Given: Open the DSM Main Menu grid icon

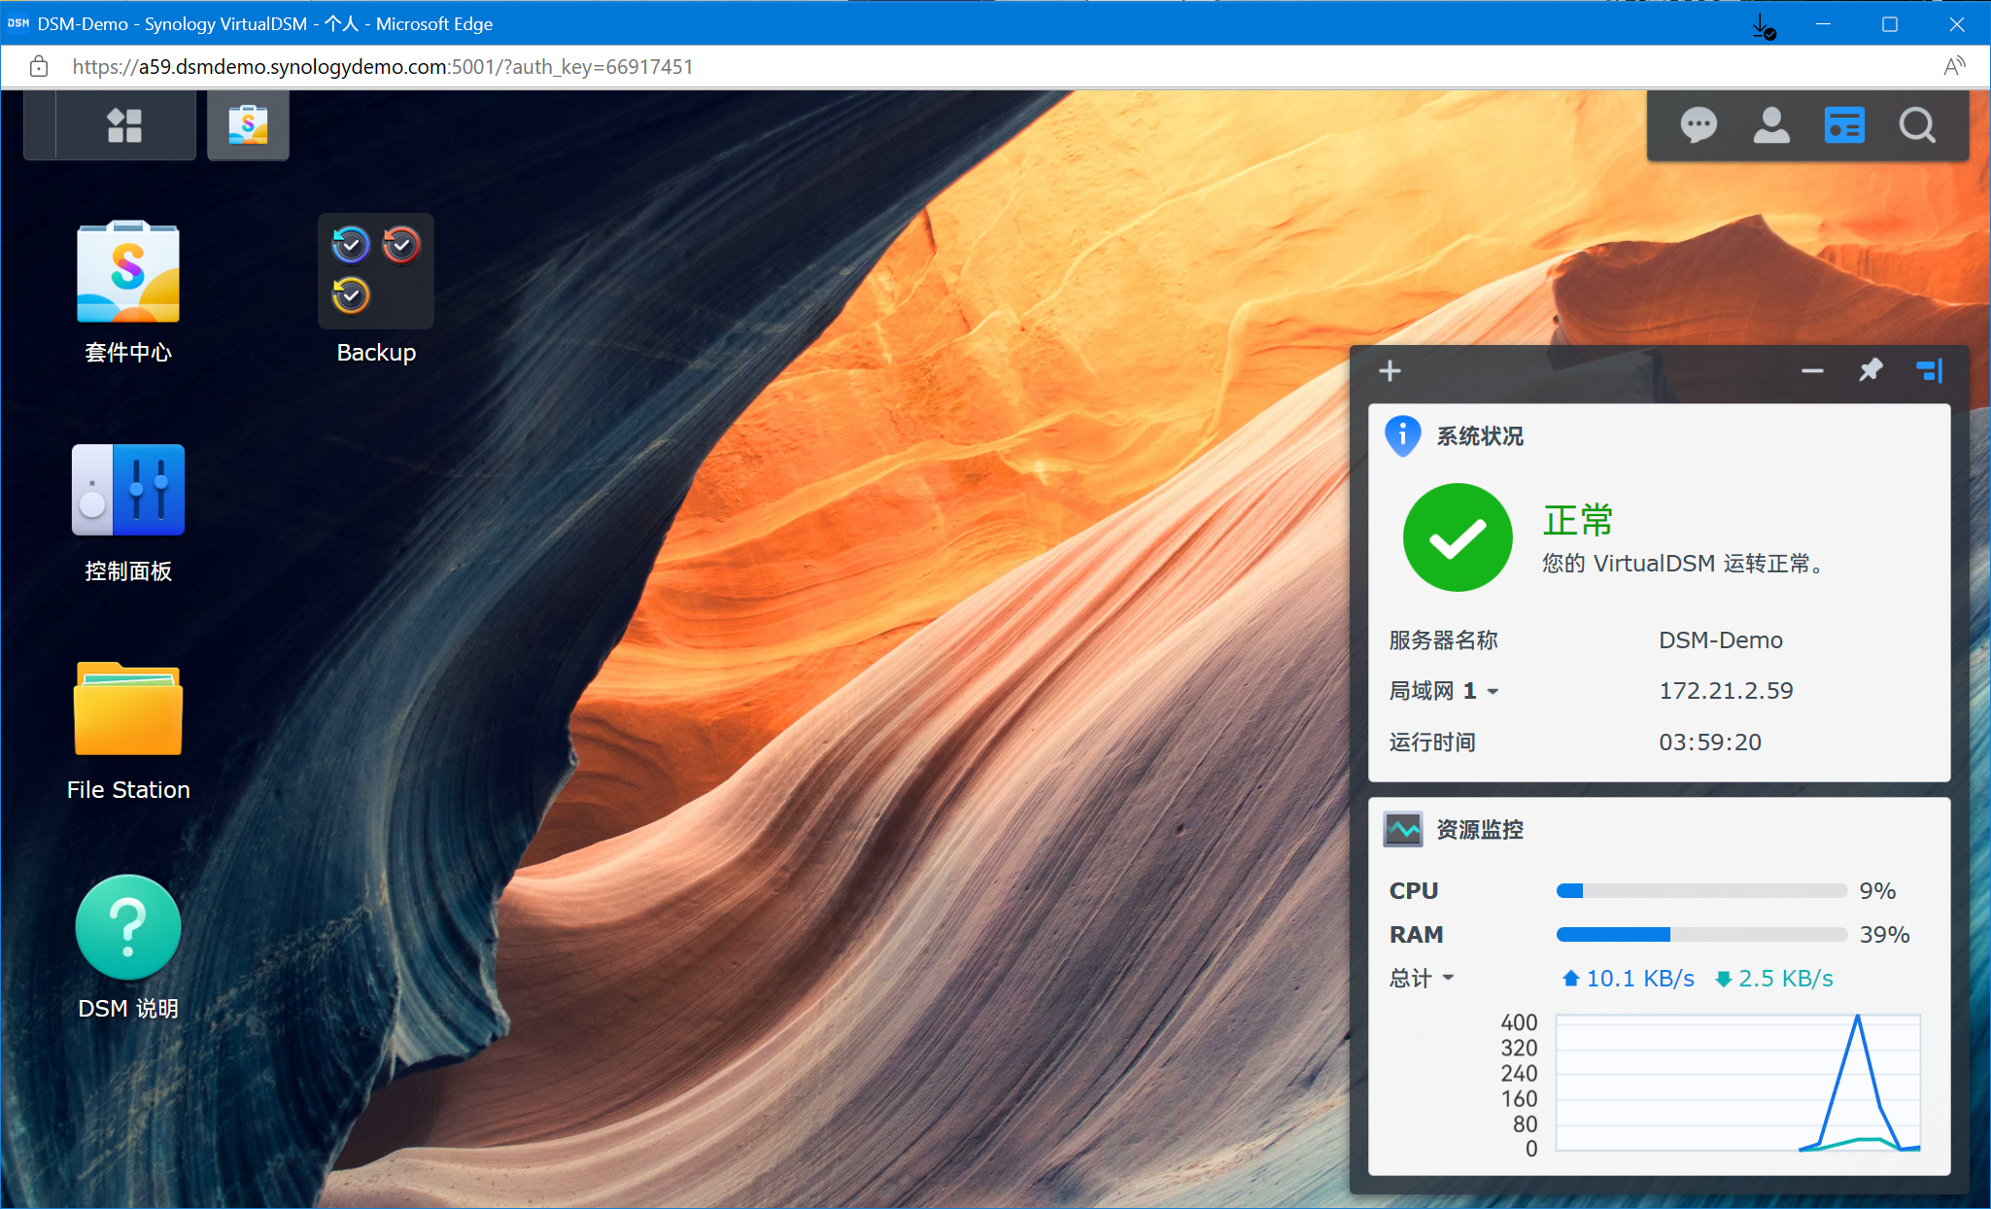Looking at the screenshot, I should 124,125.
